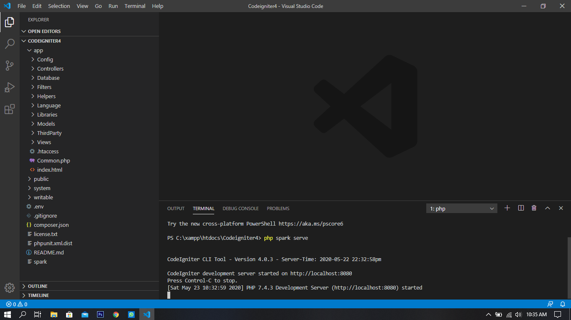Open Task View on taskbar

click(38, 315)
